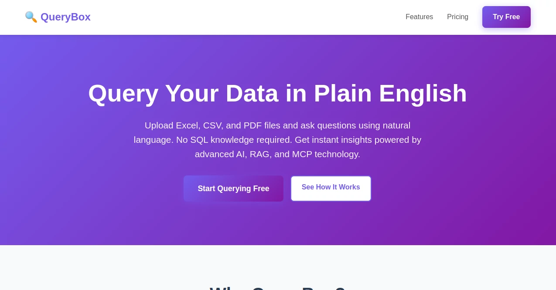Open Features from the top navigation bar
Screen dimensions: 556x290
(x=419, y=17)
